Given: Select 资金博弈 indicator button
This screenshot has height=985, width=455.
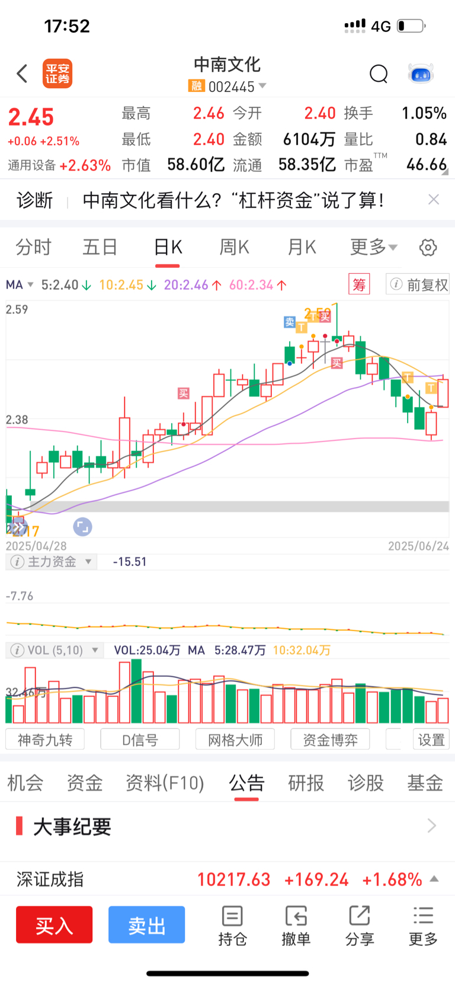Looking at the screenshot, I should point(331,740).
